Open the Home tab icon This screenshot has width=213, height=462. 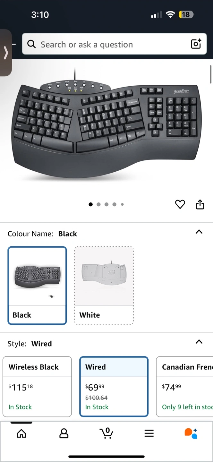pos(21,433)
